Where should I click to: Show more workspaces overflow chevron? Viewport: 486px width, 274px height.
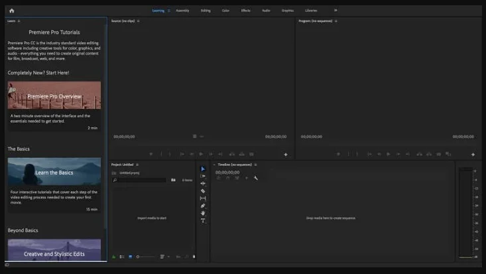click(335, 10)
